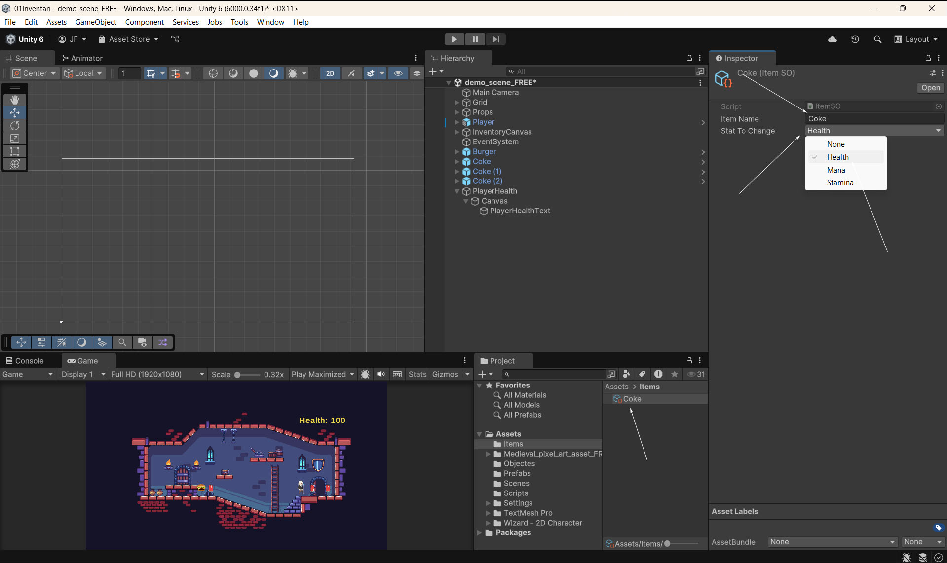Expand the Player object in Hierarchy
947x563 pixels.
pos(457,122)
